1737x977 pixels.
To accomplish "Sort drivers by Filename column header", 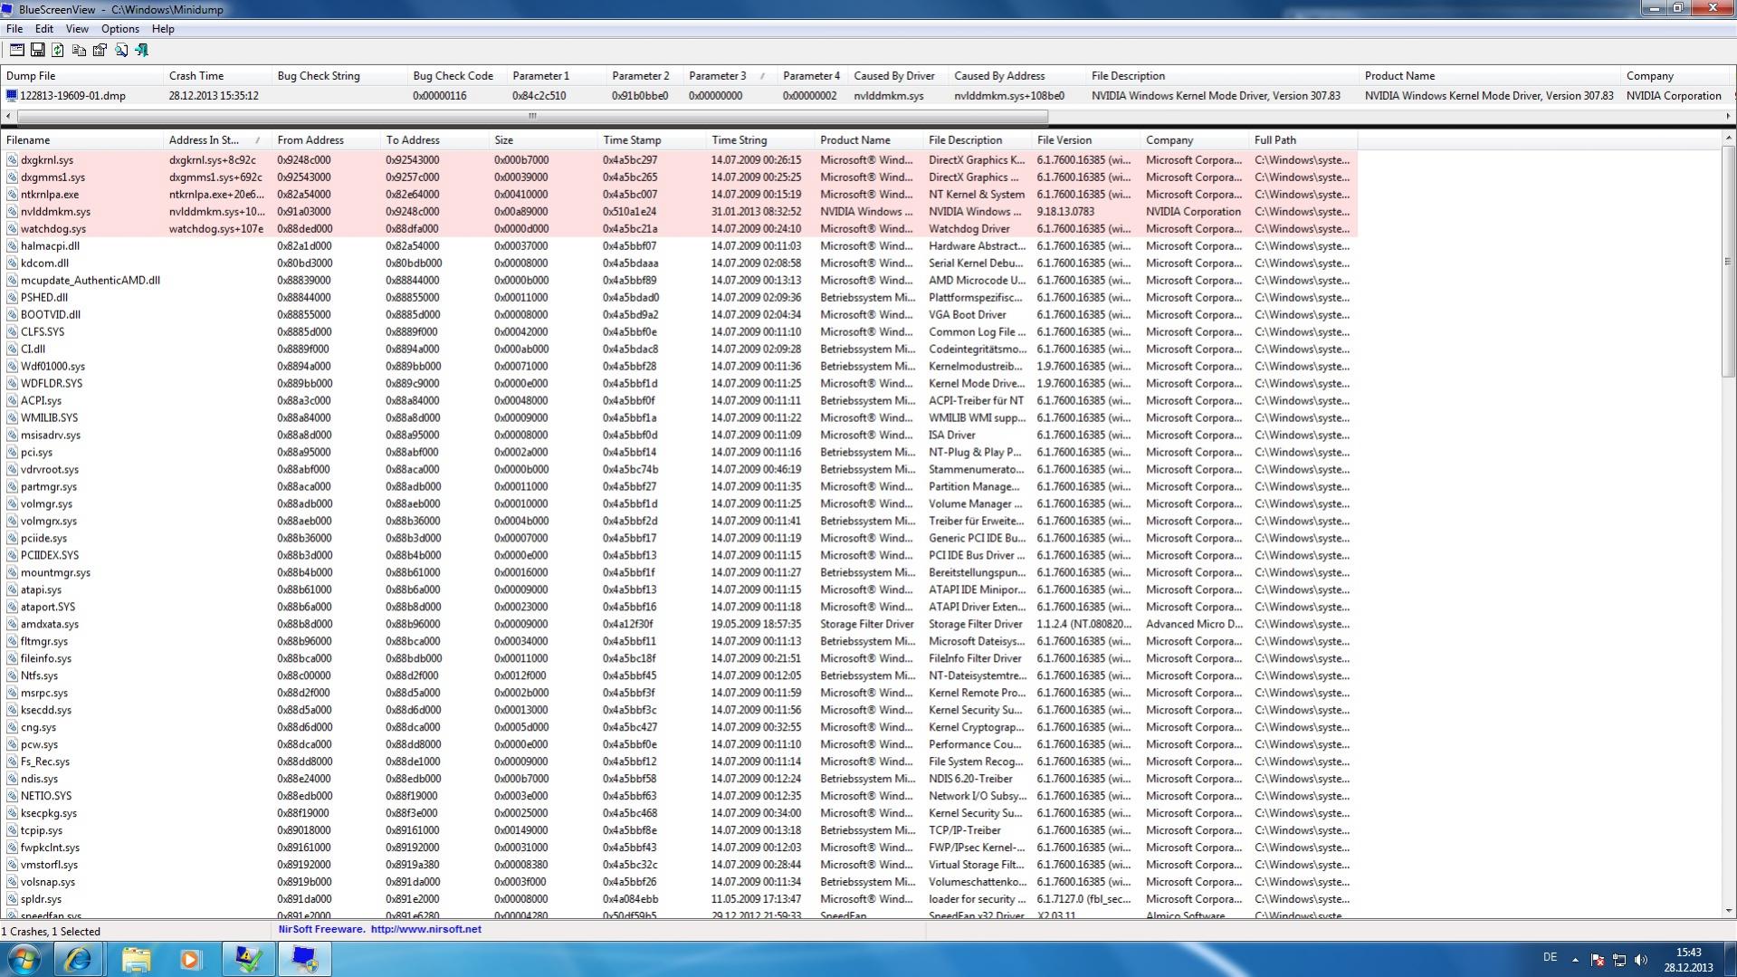I will pos(81,140).
